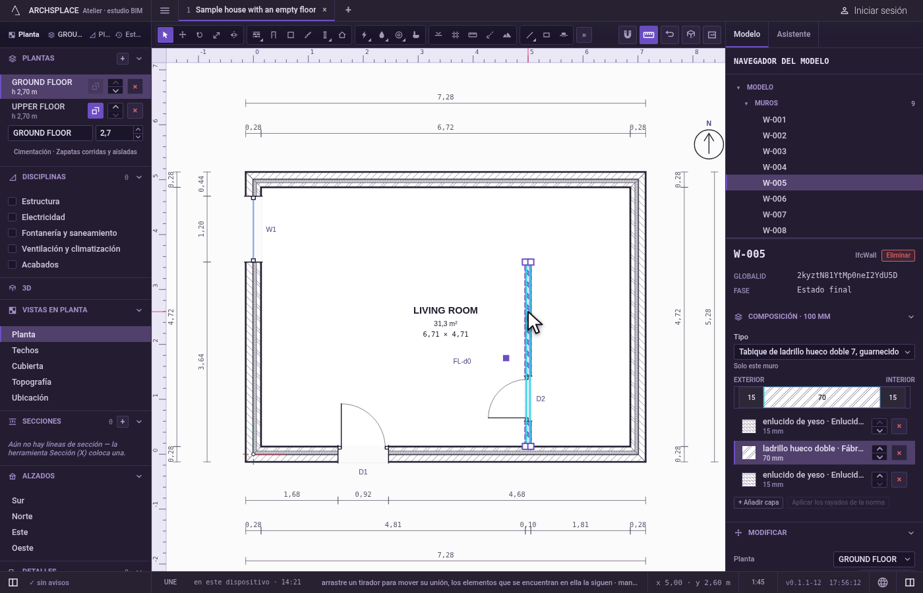The image size is (923, 593).
Task: Show more tools with the double chevron
Action: click(583, 35)
